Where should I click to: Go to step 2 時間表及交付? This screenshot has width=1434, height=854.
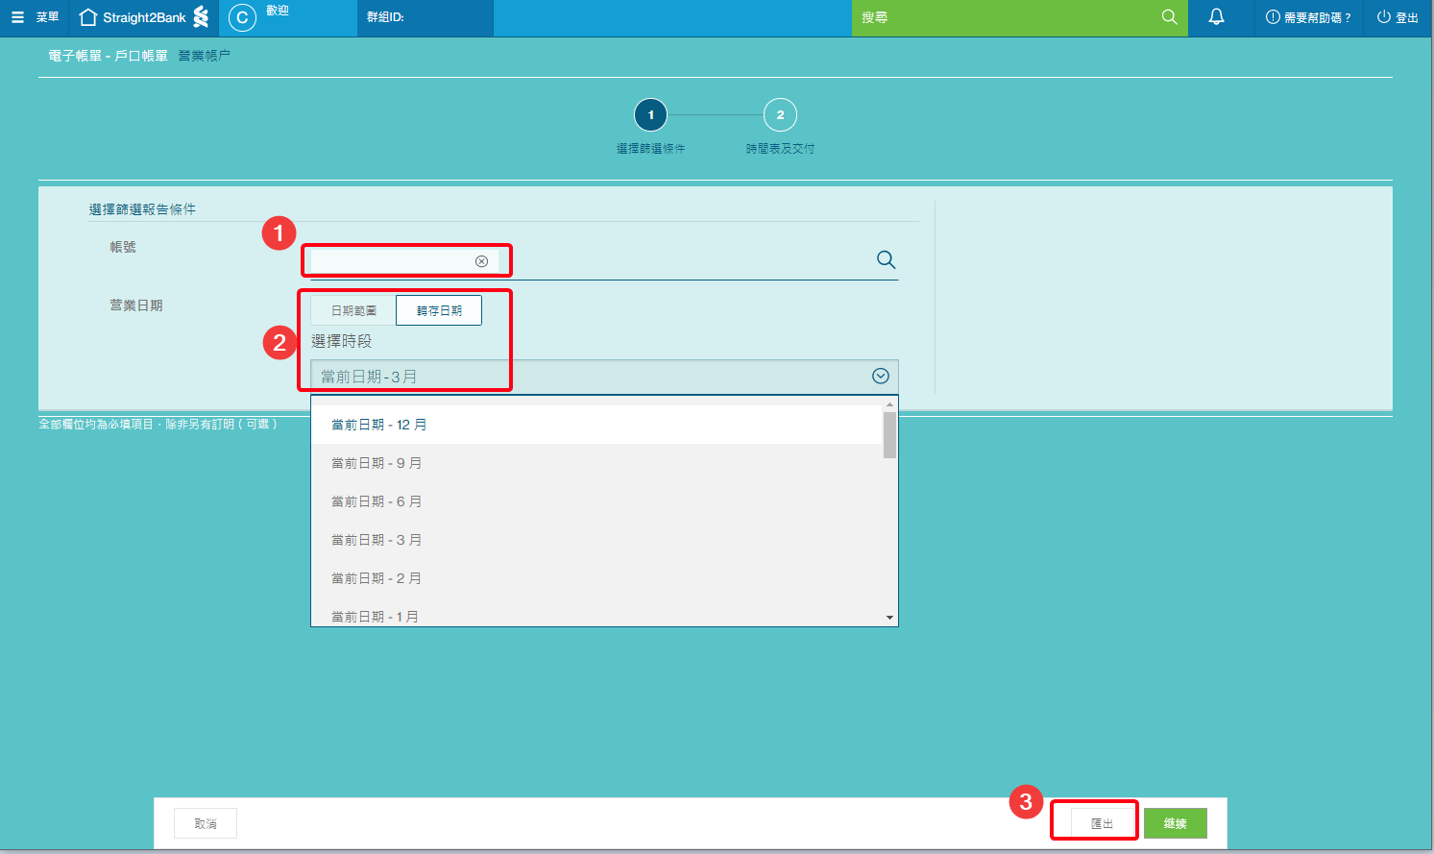[780, 115]
